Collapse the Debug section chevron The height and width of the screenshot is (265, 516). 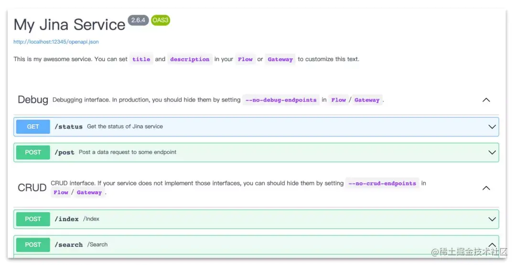tap(486, 100)
